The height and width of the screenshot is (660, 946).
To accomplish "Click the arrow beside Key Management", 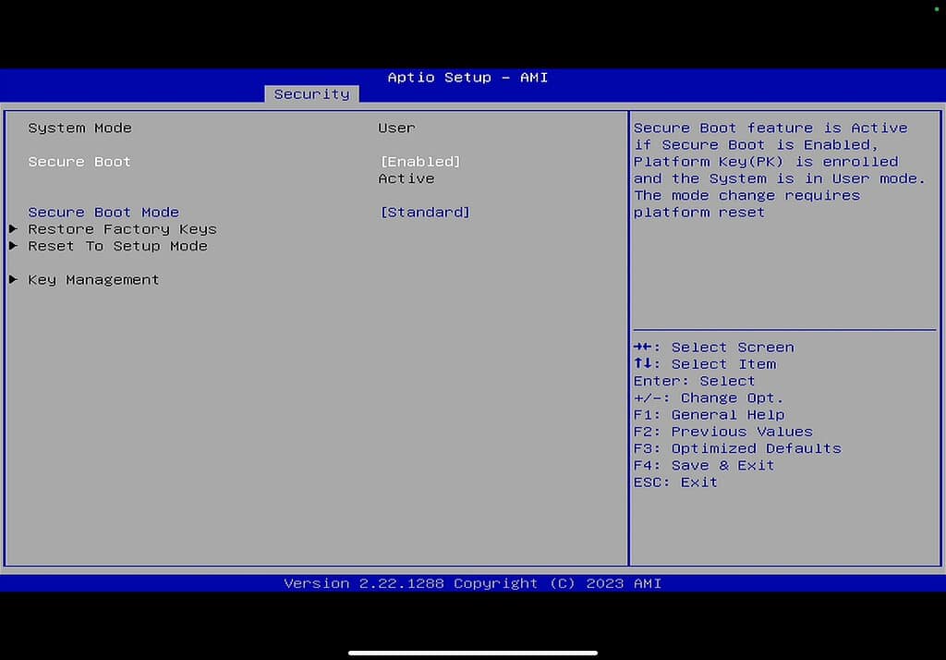I will [x=13, y=279].
